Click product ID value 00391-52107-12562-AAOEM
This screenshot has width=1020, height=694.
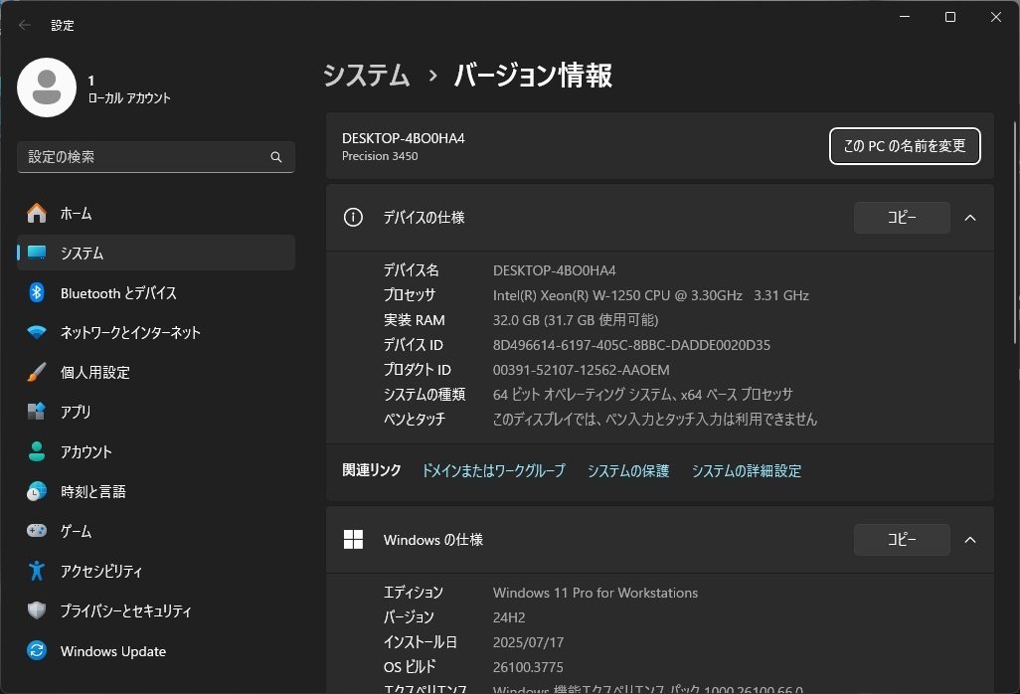[581, 370]
